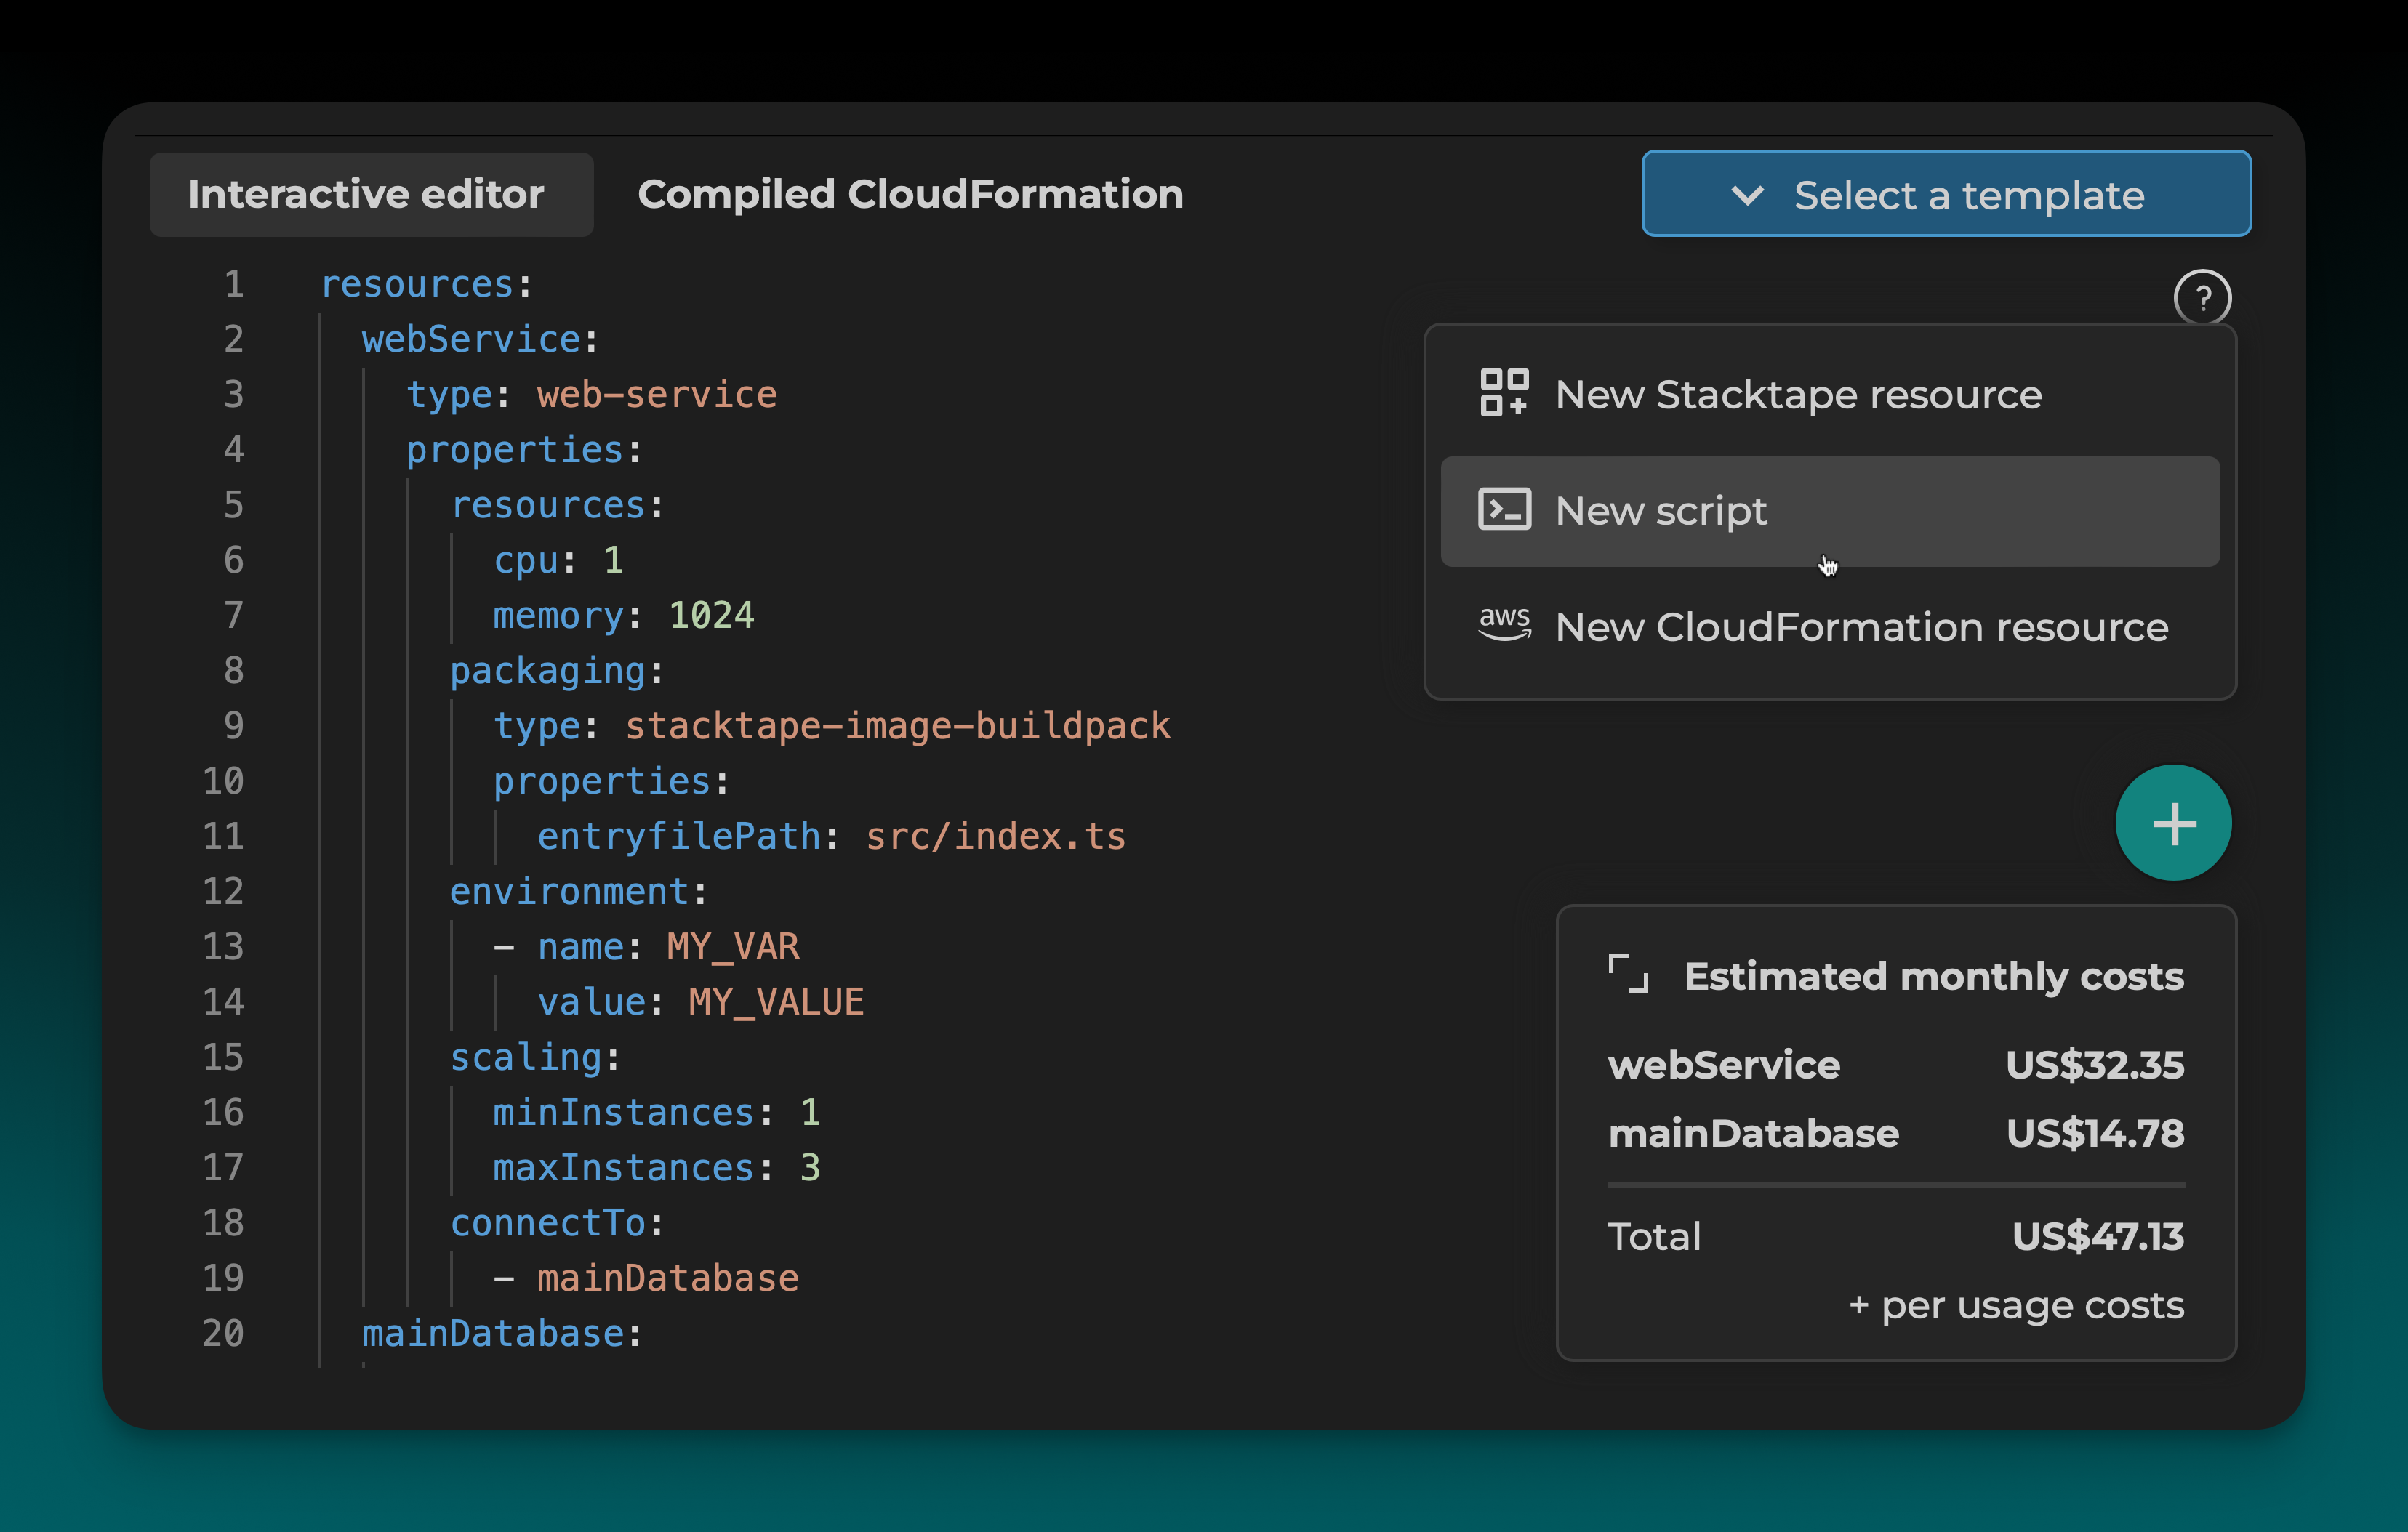2408x1532 pixels.
Task: Click 'MY_VAR' name value
Action: pos(733,946)
